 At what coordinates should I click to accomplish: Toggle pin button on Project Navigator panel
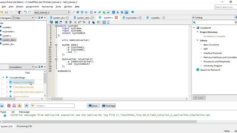39,18
